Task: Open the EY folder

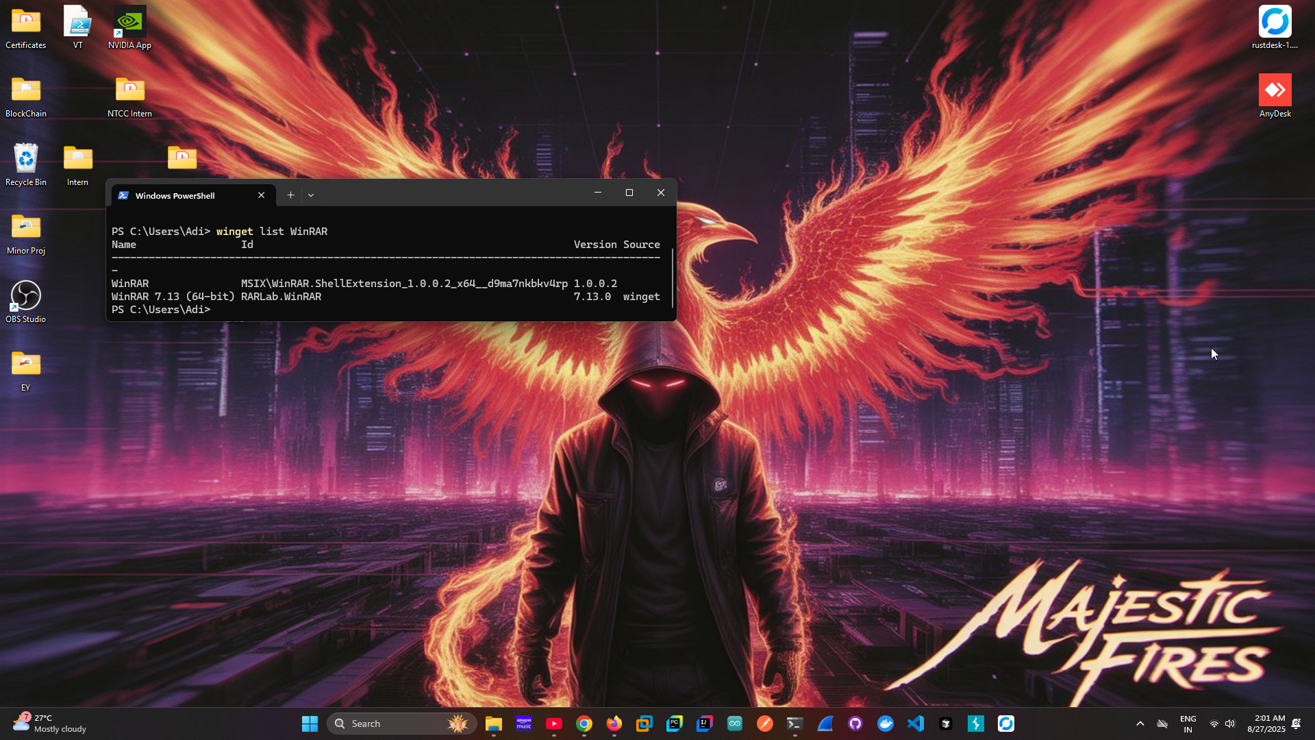Action: tap(26, 371)
